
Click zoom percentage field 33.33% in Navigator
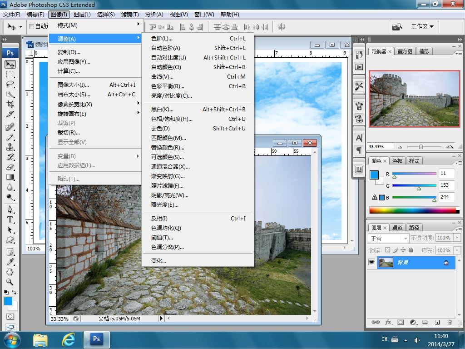(x=381, y=147)
